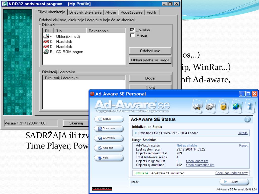Click the 'Check for updates now' link
The height and width of the screenshot is (194, 259).
(x=231, y=173)
